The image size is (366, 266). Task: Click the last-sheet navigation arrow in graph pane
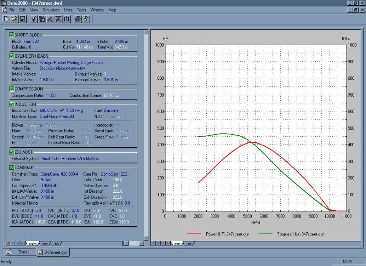click(169, 243)
